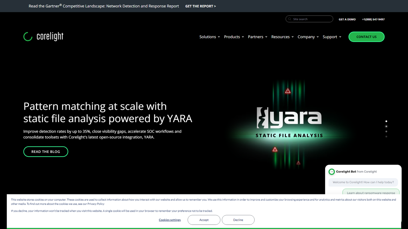Open the Privacy Policy link
408x229 pixels.
tap(96, 204)
